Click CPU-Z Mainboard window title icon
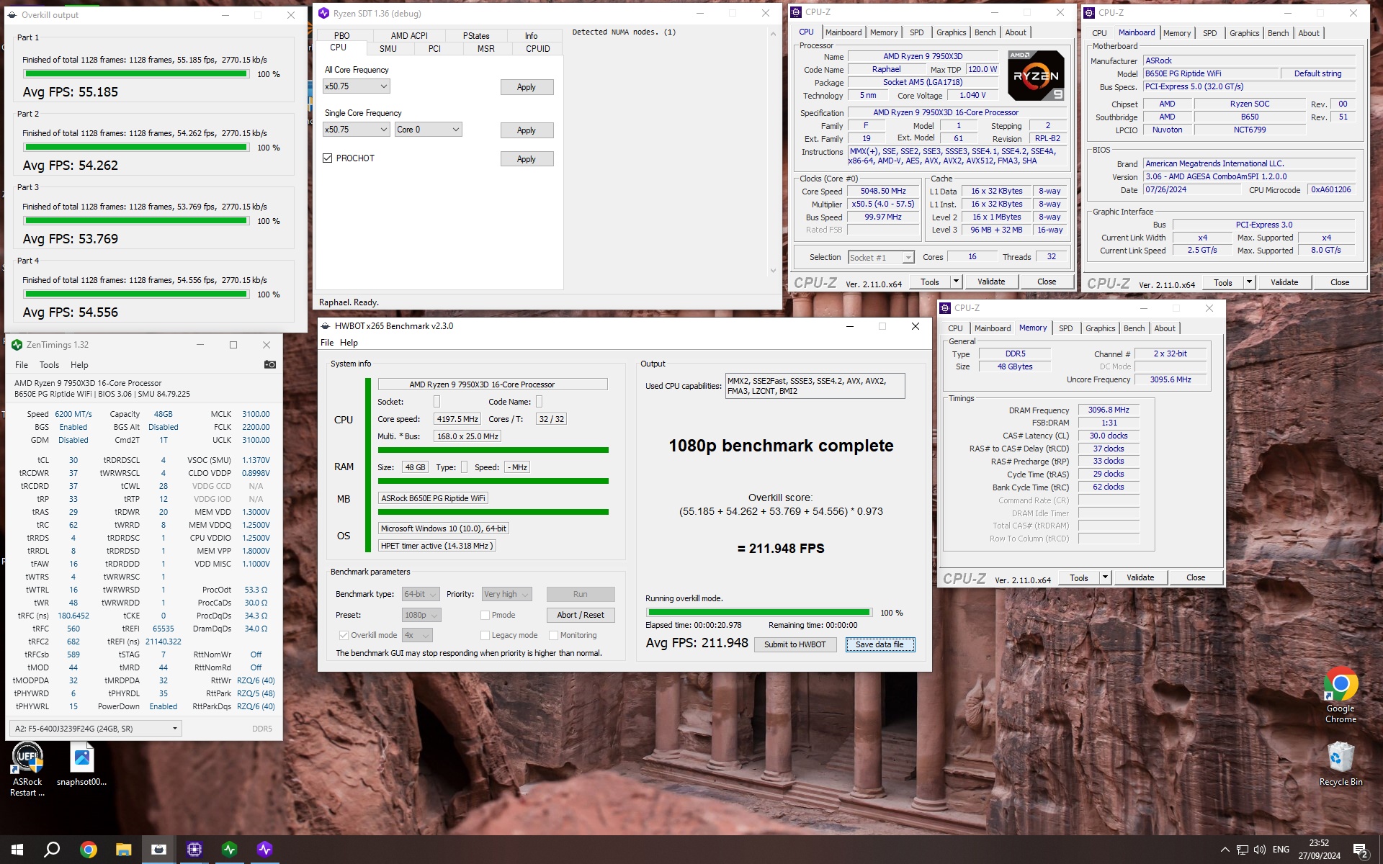 [1089, 13]
